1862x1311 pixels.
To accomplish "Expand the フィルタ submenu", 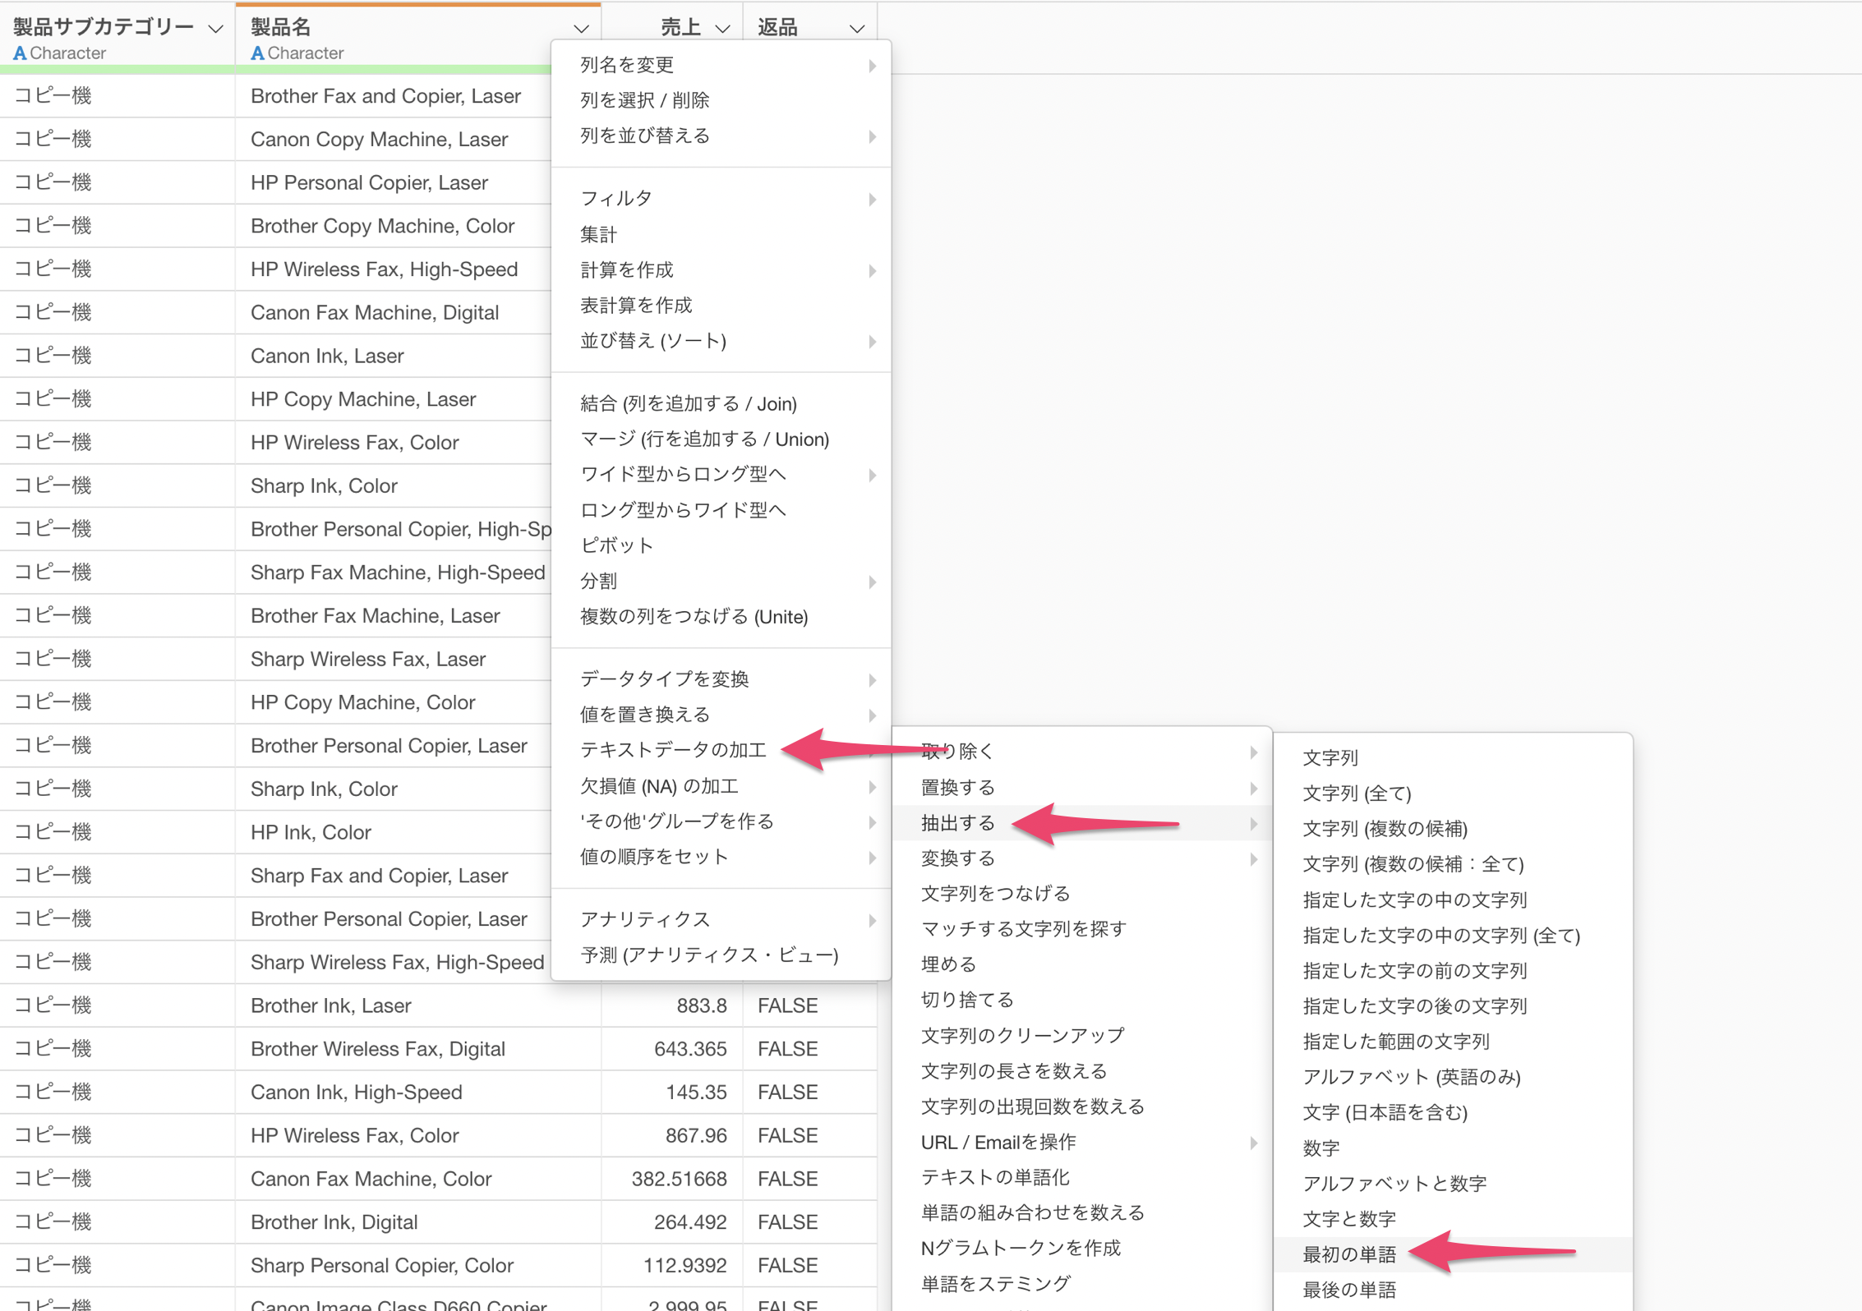I will click(x=721, y=199).
